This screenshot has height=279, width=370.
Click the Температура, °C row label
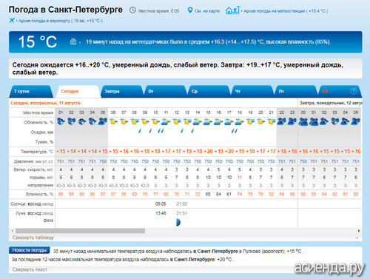tap(37, 152)
